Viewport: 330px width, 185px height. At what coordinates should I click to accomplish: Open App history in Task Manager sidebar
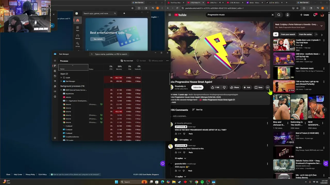click(x=55, y=76)
